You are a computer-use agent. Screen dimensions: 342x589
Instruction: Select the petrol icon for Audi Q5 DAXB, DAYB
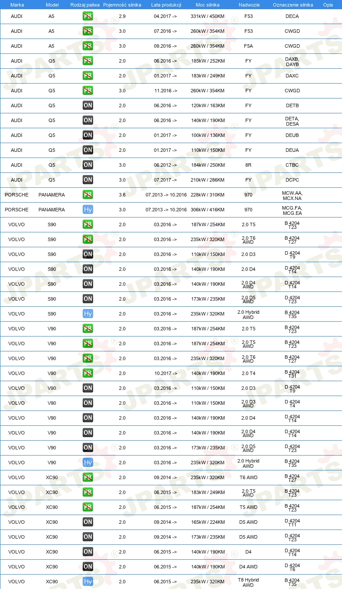pos(88,61)
